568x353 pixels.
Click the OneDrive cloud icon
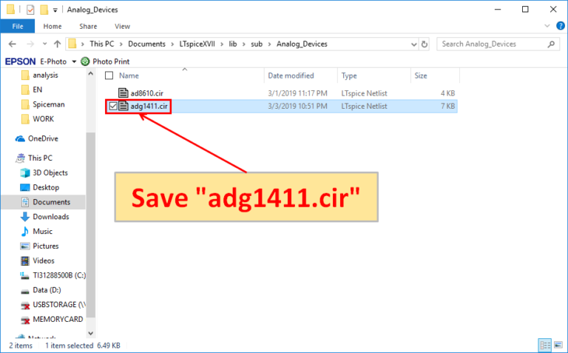[x=21, y=138]
